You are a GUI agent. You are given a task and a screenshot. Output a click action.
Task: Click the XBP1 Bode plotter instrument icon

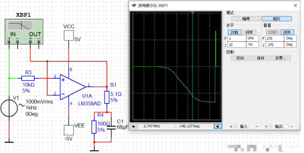pyautogui.click(x=24, y=32)
